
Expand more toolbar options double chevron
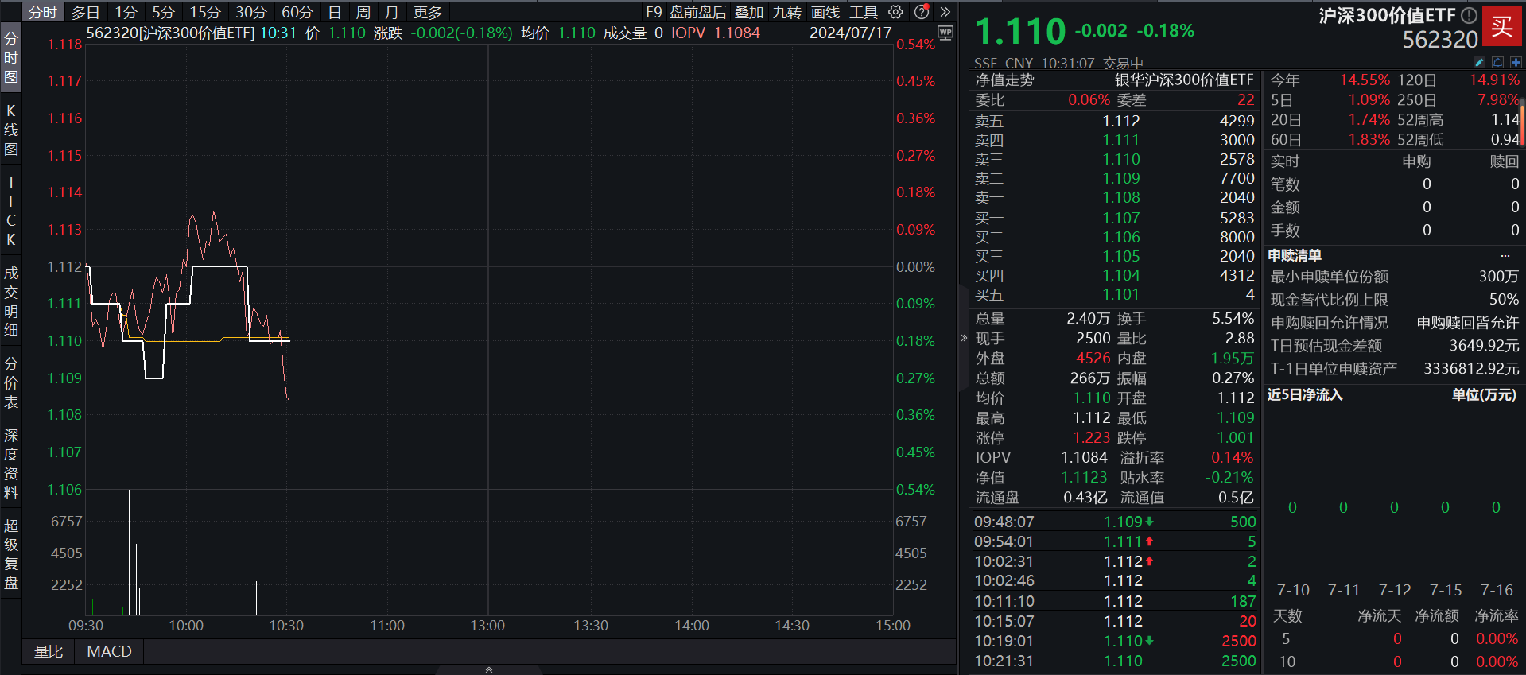point(945,12)
